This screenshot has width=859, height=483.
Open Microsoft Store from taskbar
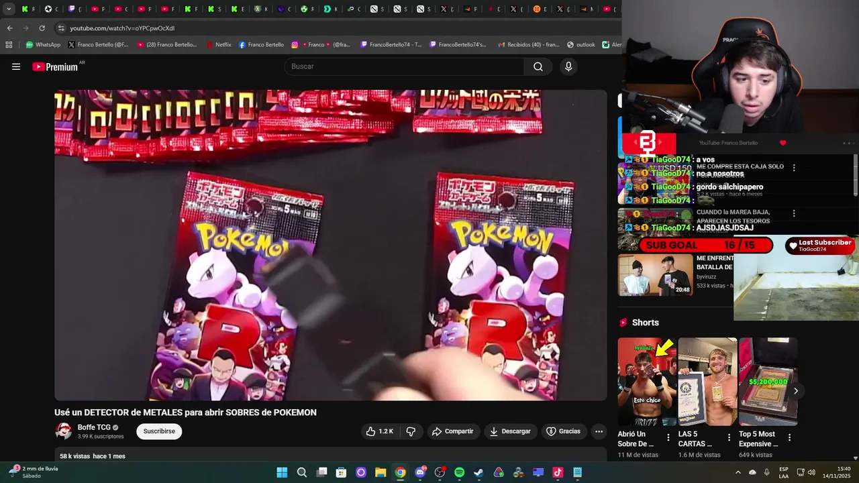(341, 472)
